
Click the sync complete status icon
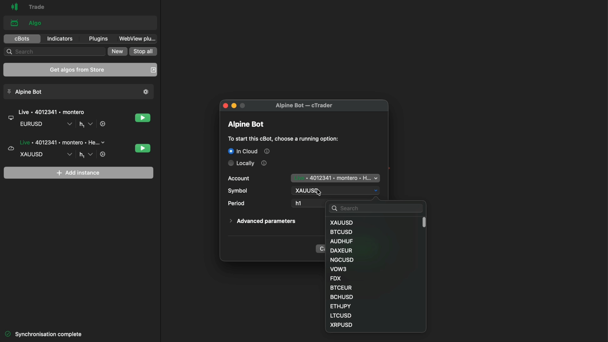[x=8, y=334]
